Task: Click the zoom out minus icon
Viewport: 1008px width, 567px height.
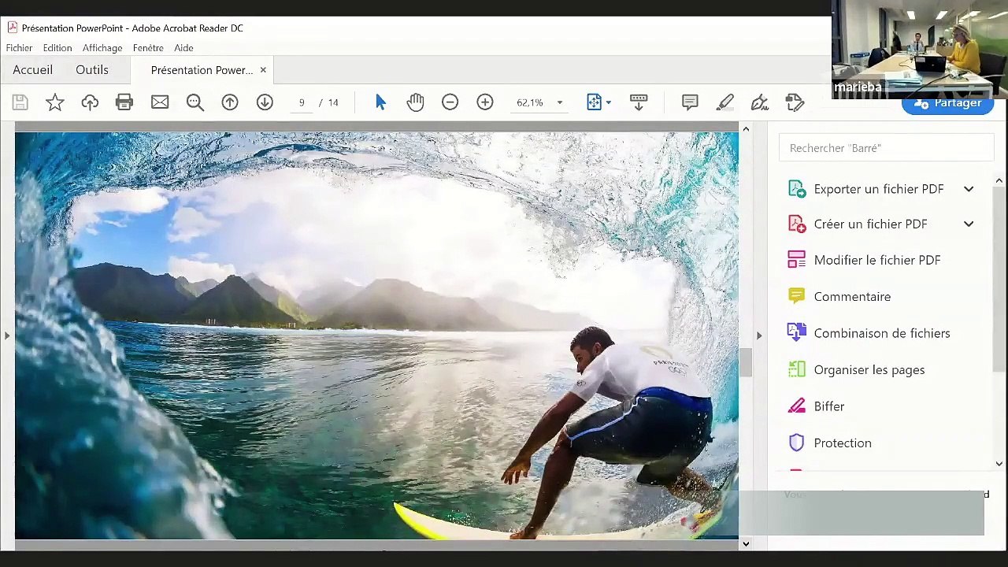Action: coord(450,102)
